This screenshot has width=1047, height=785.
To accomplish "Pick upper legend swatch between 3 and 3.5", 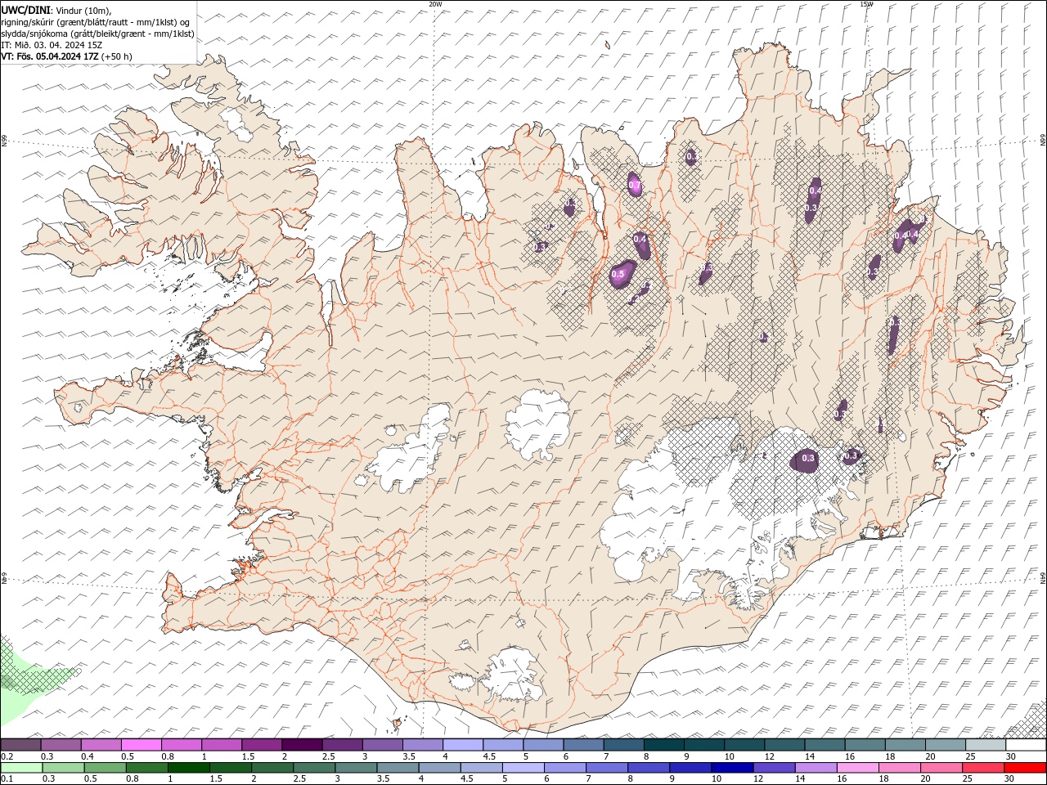I will [382, 745].
